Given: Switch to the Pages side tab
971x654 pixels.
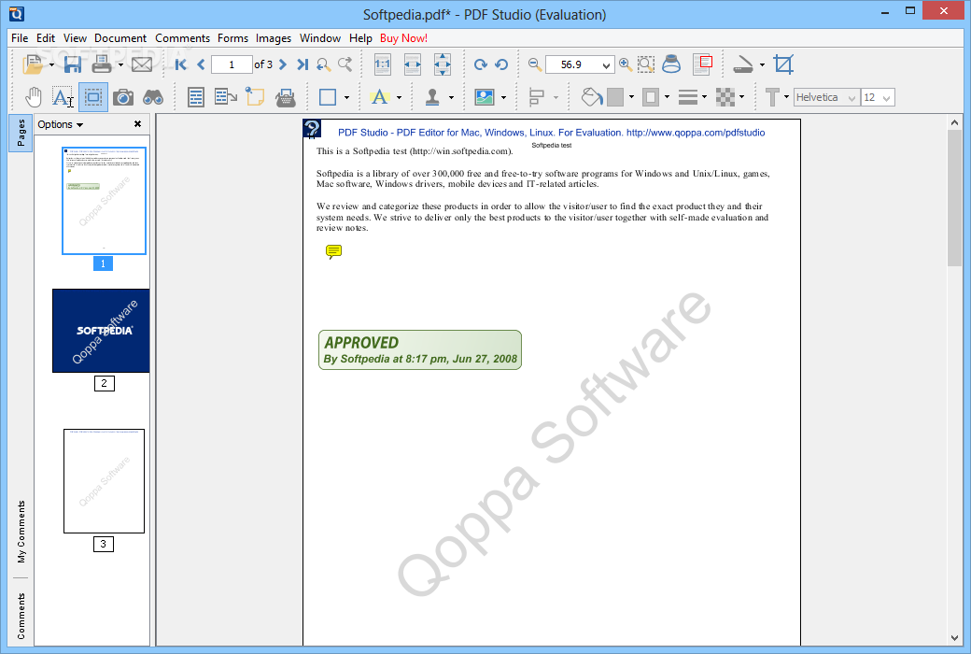Looking at the screenshot, I should coord(21,133).
